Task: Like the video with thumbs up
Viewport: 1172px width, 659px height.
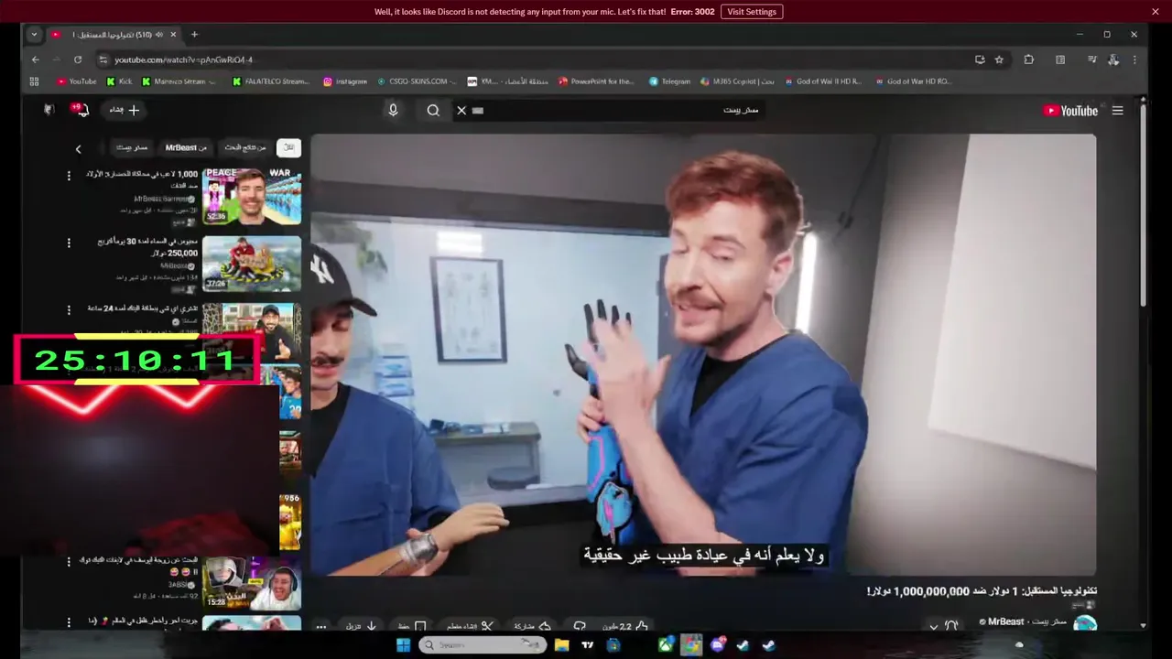Action: pyautogui.click(x=626, y=626)
